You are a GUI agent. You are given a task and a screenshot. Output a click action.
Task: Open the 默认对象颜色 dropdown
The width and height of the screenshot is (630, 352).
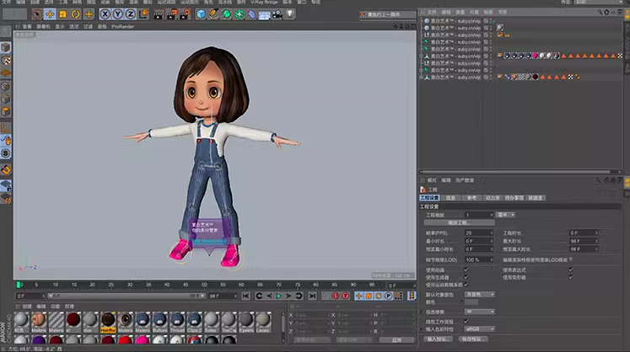[478, 295]
